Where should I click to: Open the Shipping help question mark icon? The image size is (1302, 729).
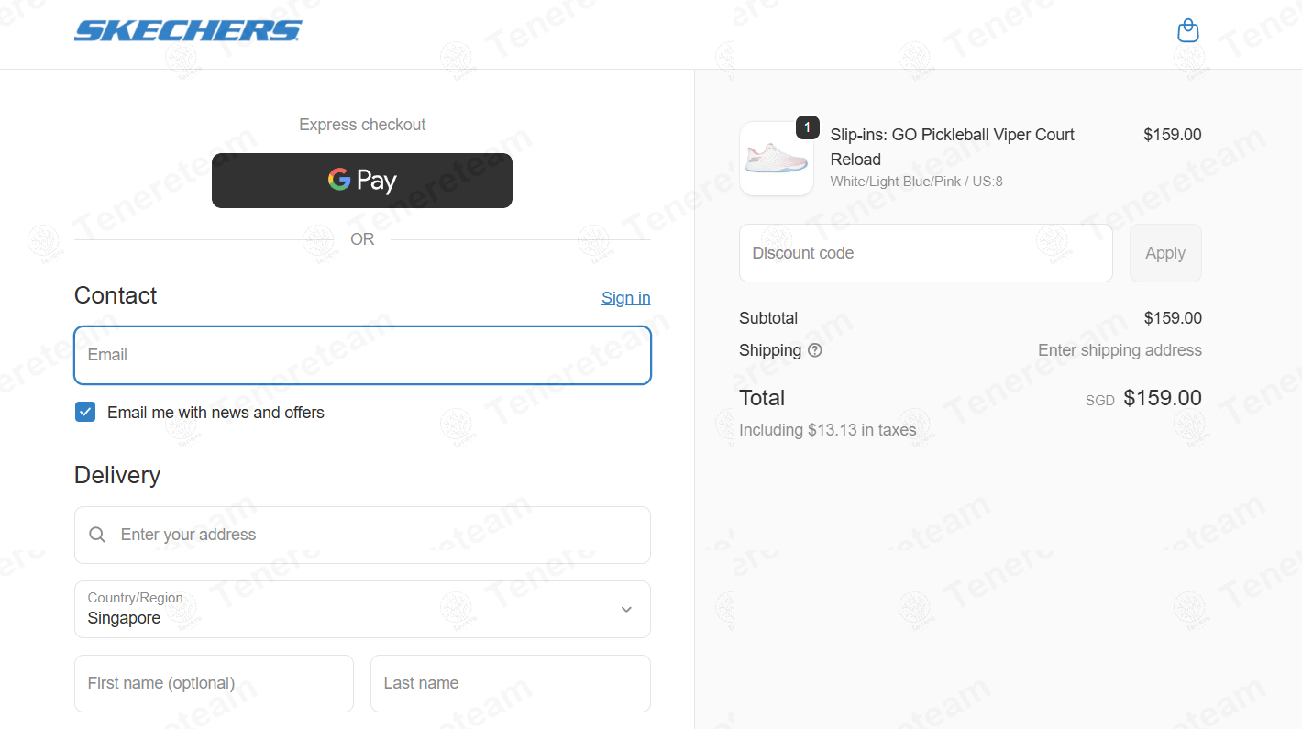pyautogui.click(x=815, y=350)
